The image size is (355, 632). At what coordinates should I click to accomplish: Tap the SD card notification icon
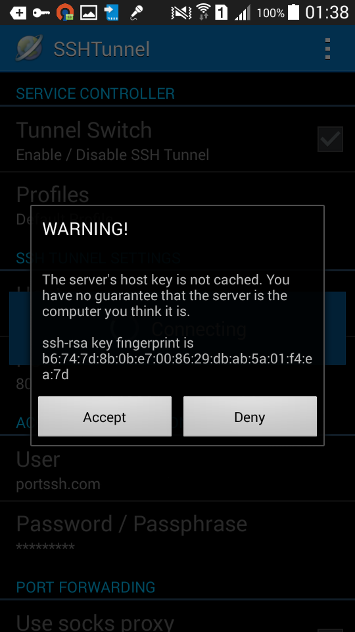[x=112, y=13]
